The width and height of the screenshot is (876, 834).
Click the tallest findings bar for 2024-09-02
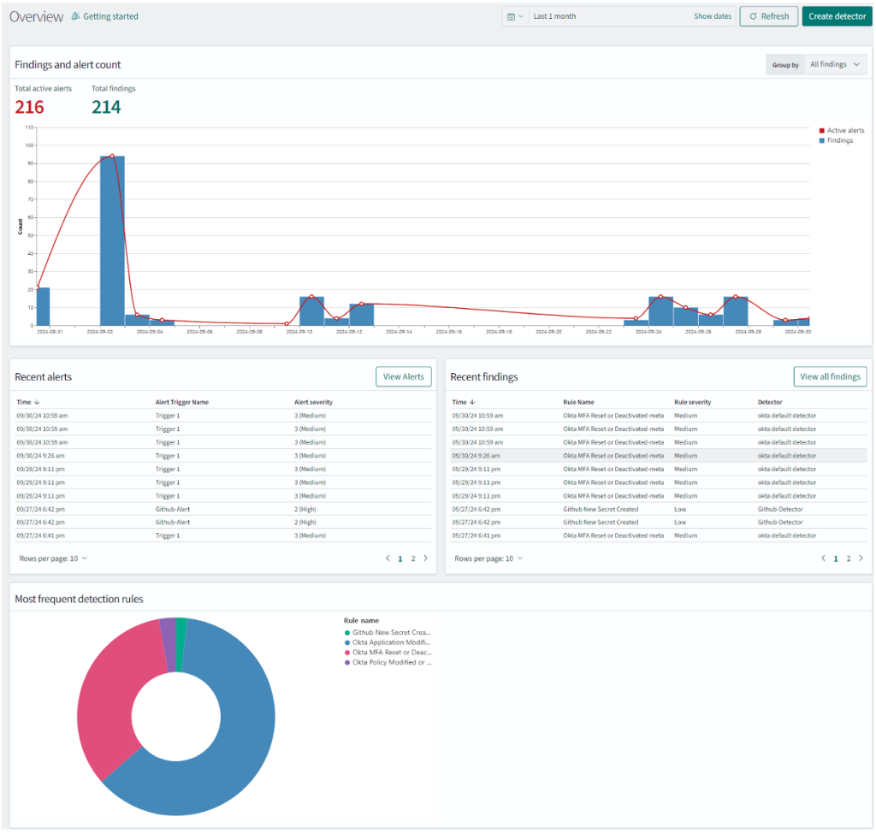(112, 240)
